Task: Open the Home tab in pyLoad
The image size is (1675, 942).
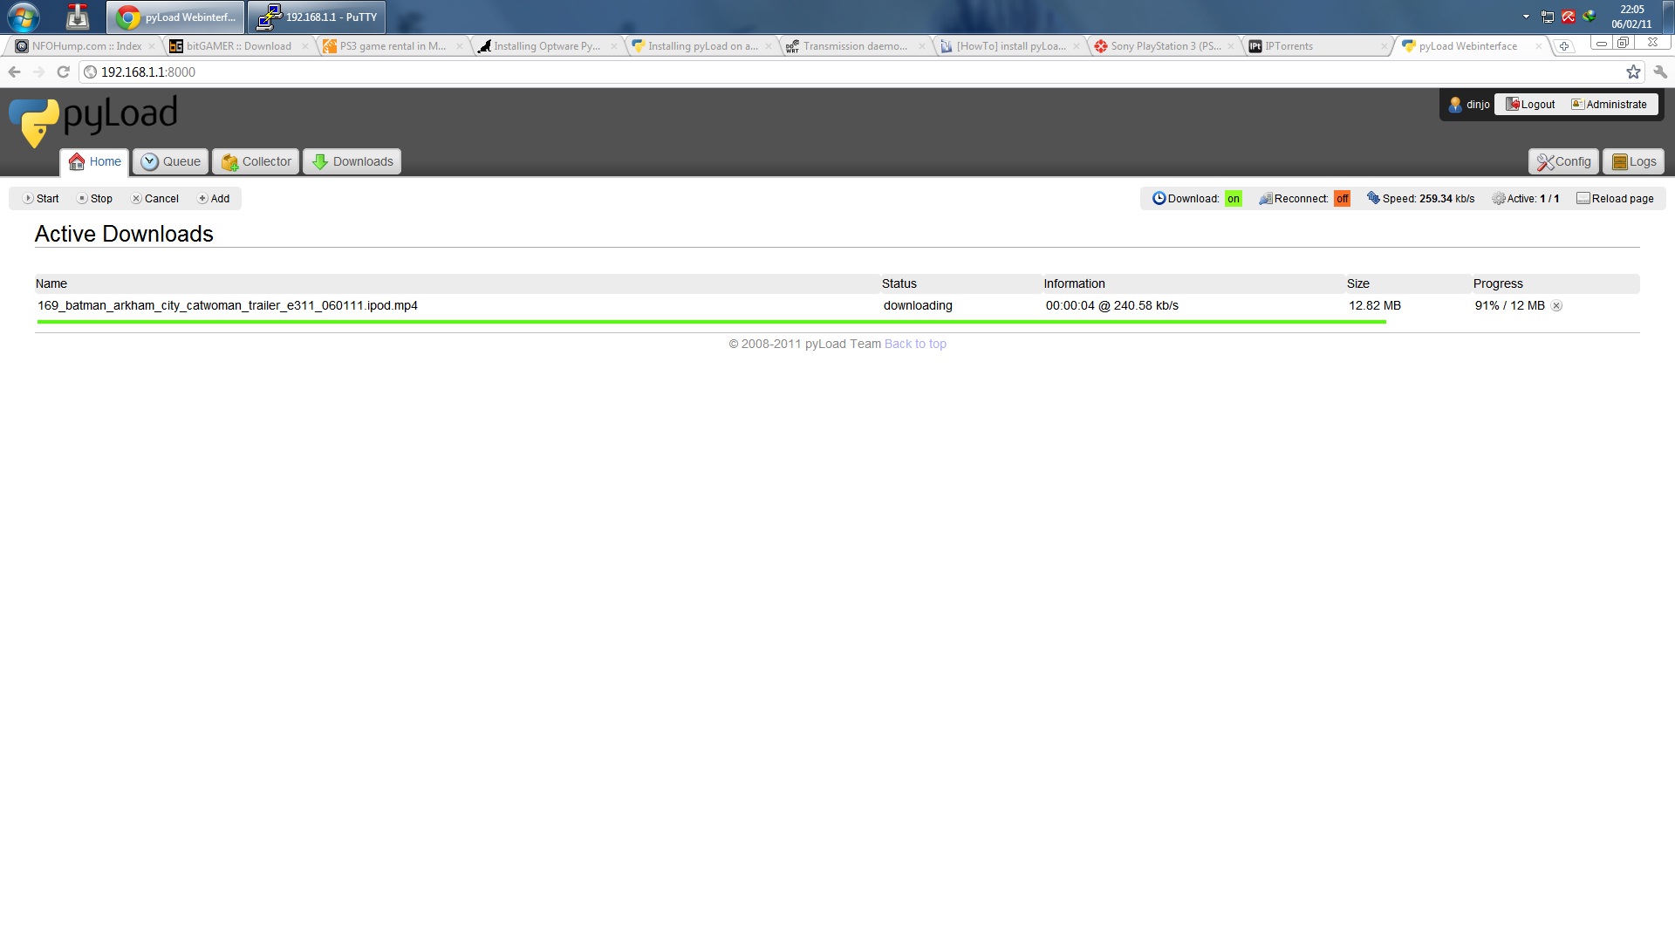Action: [95, 161]
